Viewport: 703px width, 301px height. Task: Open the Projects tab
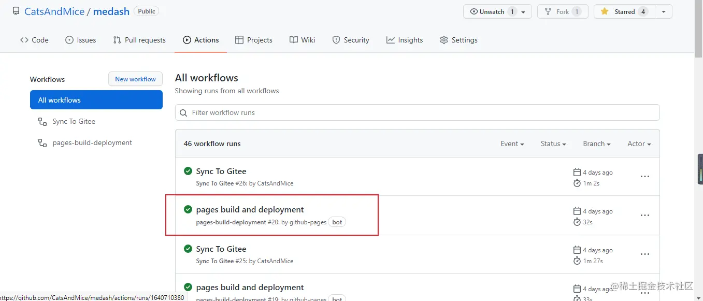click(x=254, y=40)
